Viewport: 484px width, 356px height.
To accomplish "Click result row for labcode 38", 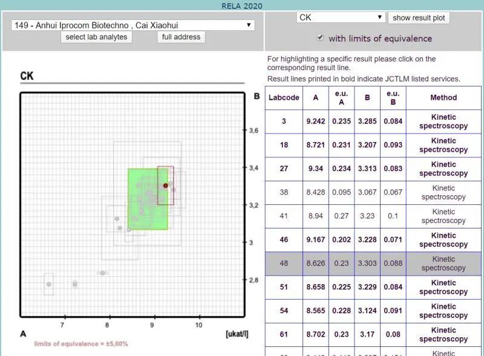I will coord(373,192).
